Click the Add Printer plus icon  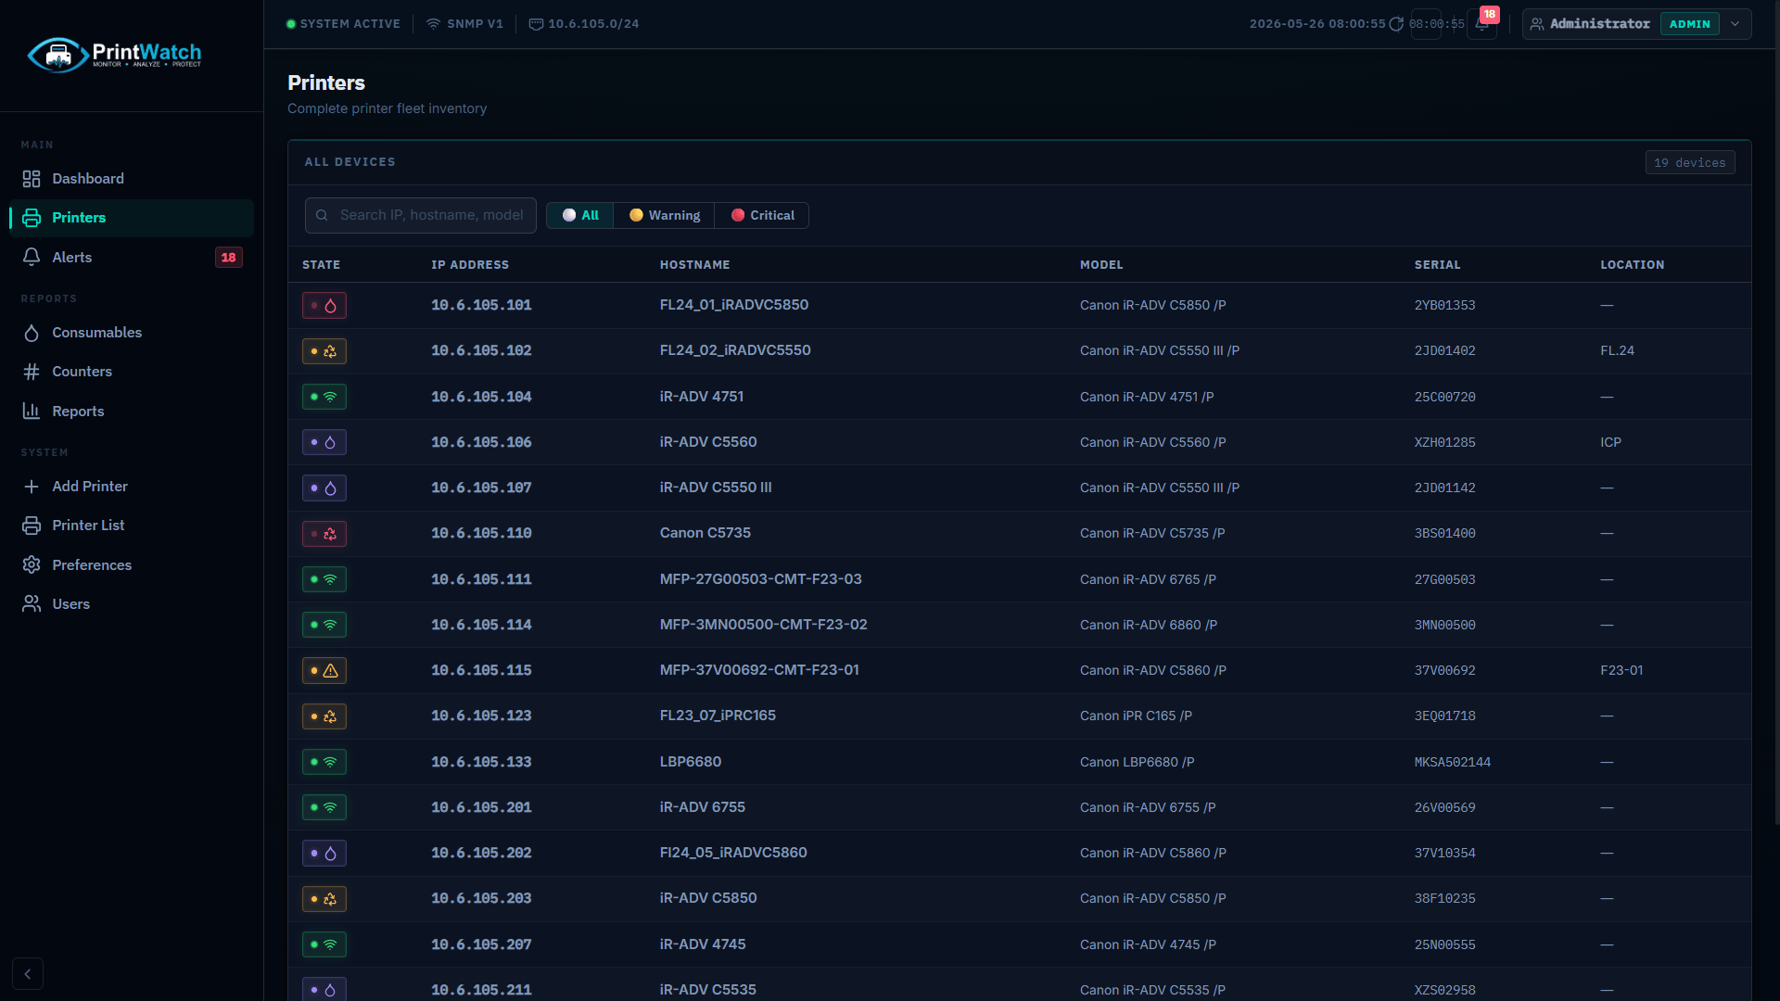tap(32, 486)
